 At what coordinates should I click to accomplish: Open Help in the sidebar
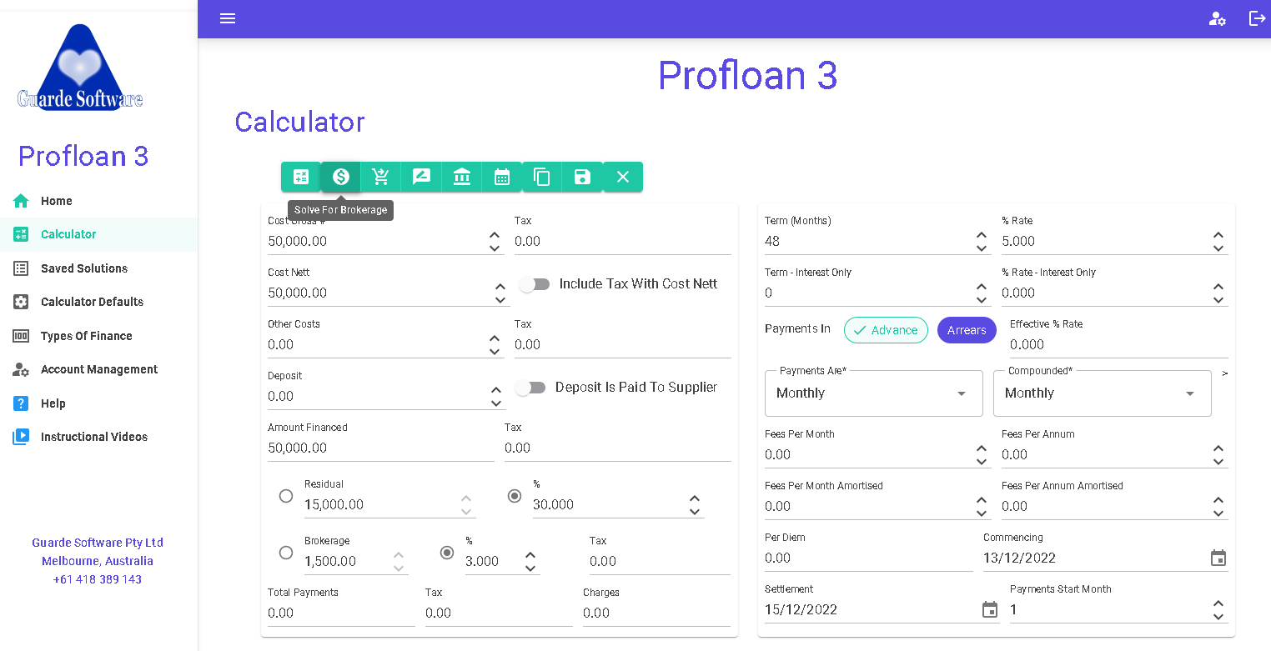coord(98,403)
